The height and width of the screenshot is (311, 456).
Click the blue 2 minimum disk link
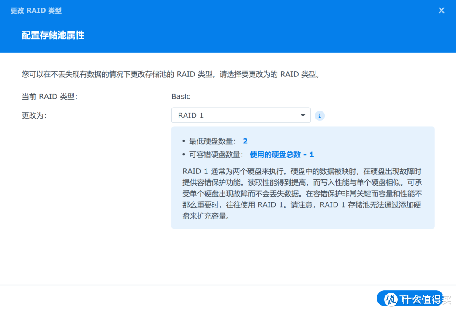245,141
